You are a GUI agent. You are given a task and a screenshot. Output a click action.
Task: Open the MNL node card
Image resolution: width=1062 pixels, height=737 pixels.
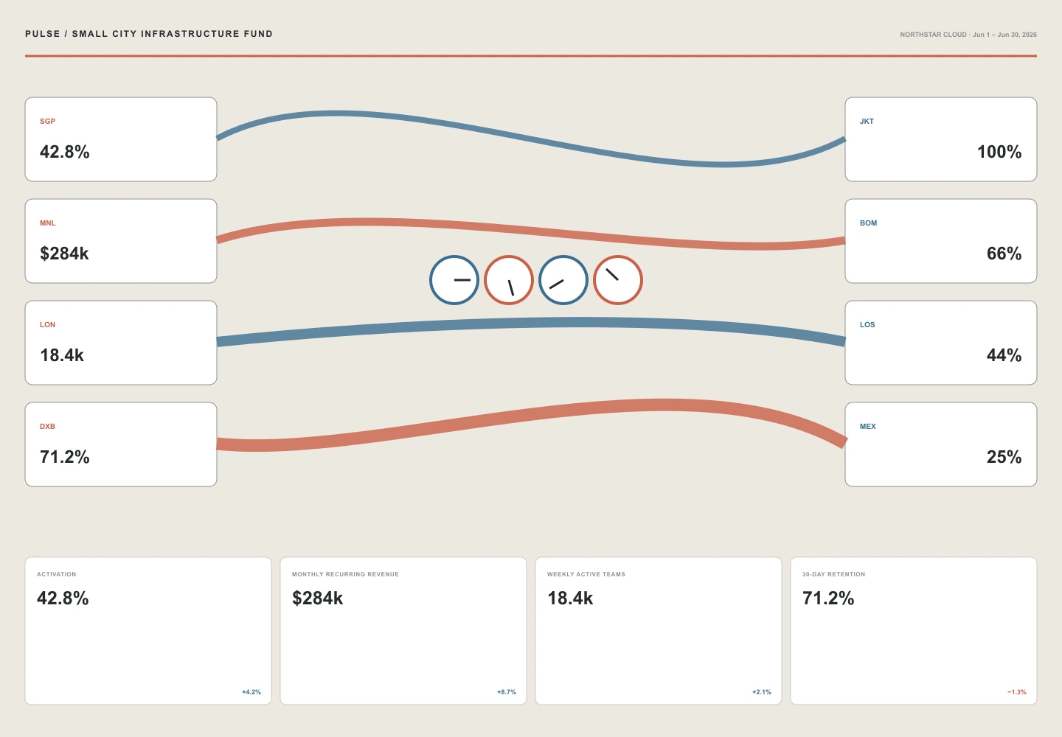click(x=121, y=241)
